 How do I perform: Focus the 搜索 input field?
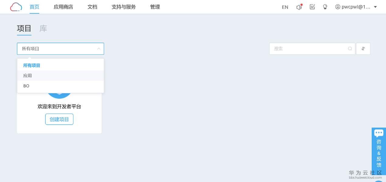click(x=312, y=49)
